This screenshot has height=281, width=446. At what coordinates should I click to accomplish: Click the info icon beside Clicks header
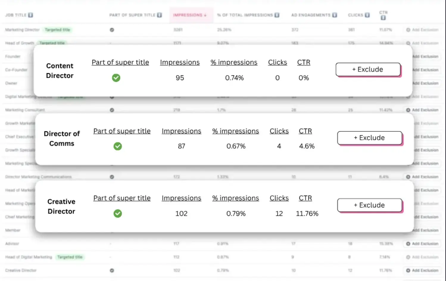coord(367,15)
